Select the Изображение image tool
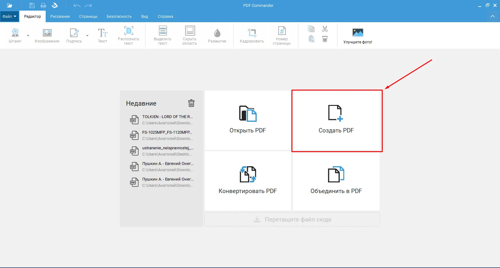The image size is (500, 268). tap(47, 35)
